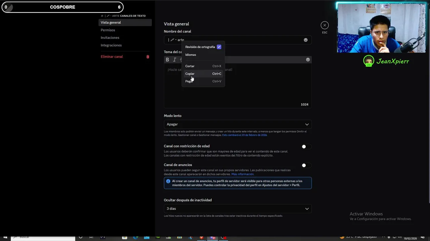Screen dimensions: 430x241
Task: Click the Modo lento label
Action: click(x=173, y=116)
